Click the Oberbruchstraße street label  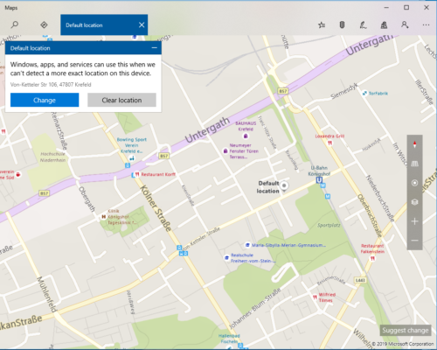[x=370, y=215]
